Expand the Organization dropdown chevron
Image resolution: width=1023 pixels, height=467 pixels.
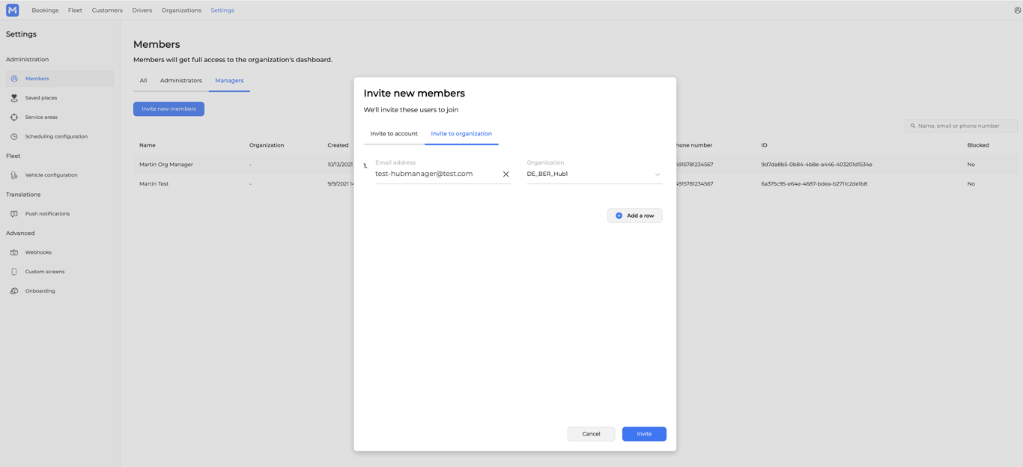pyautogui.click(x=658, y=174)
